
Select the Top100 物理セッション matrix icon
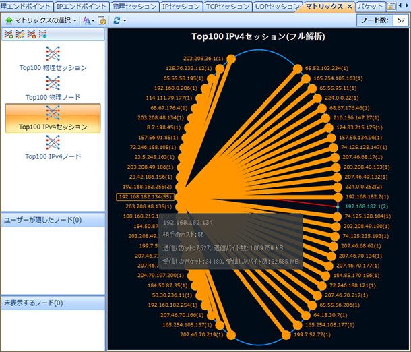click(53, 54)
